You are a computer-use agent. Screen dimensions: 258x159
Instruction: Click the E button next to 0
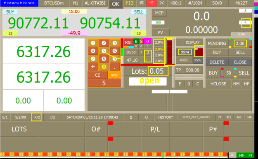tap(180, 84)
